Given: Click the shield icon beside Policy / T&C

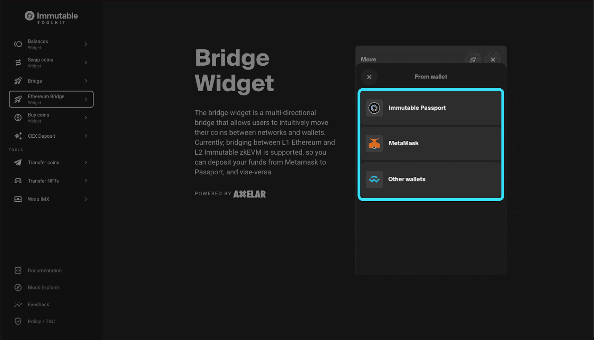Looking at the screenshot, I should point(17,321).
